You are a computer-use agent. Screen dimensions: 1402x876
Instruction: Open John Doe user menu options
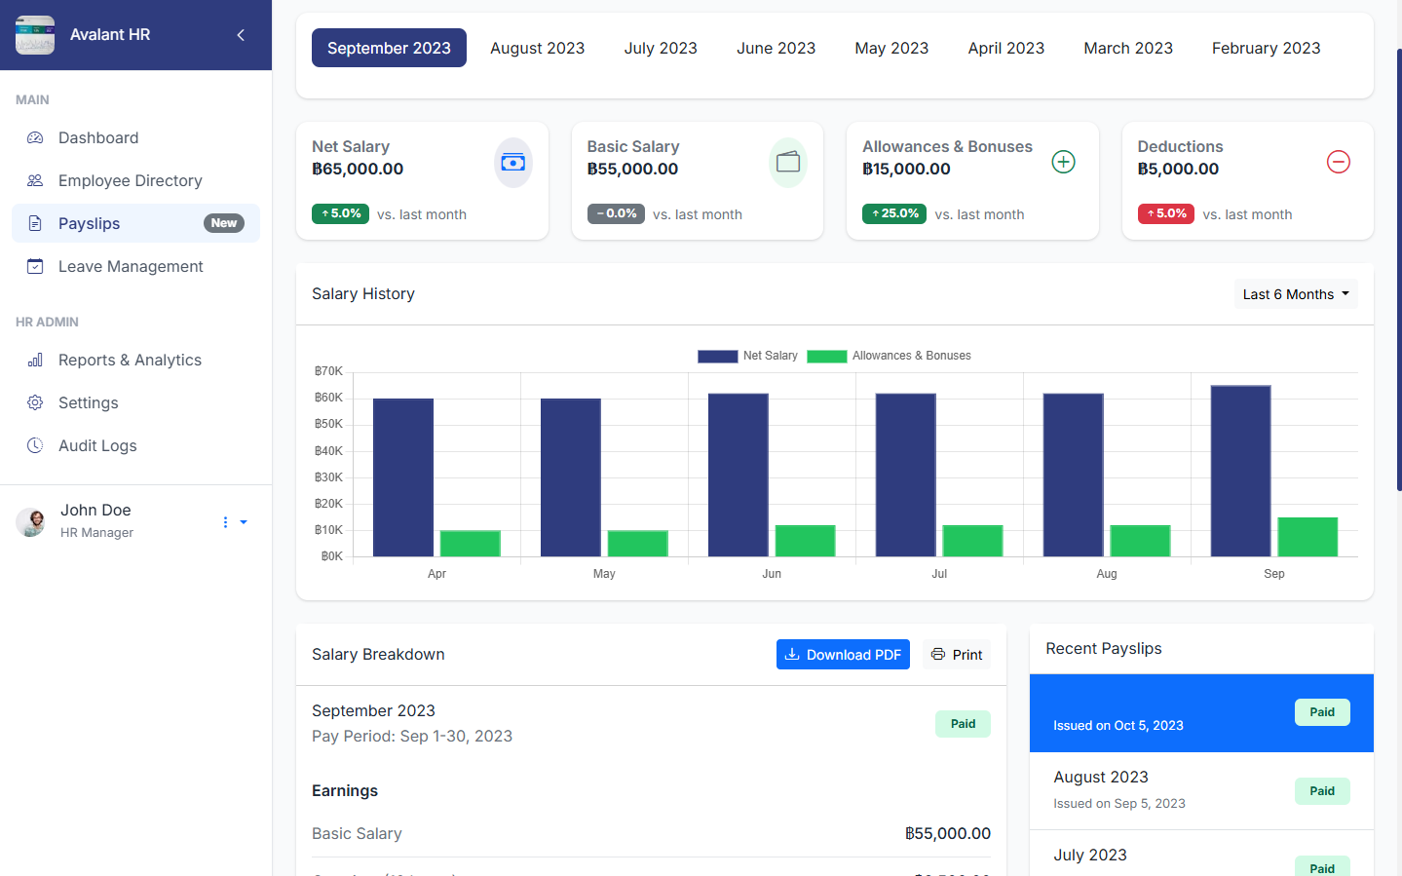233,522
